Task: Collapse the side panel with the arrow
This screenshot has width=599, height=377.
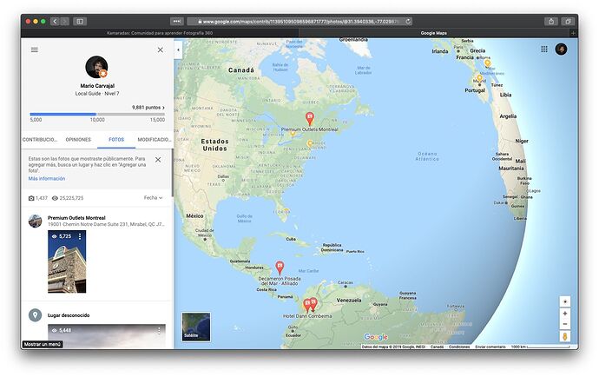Action: (178, 50)
